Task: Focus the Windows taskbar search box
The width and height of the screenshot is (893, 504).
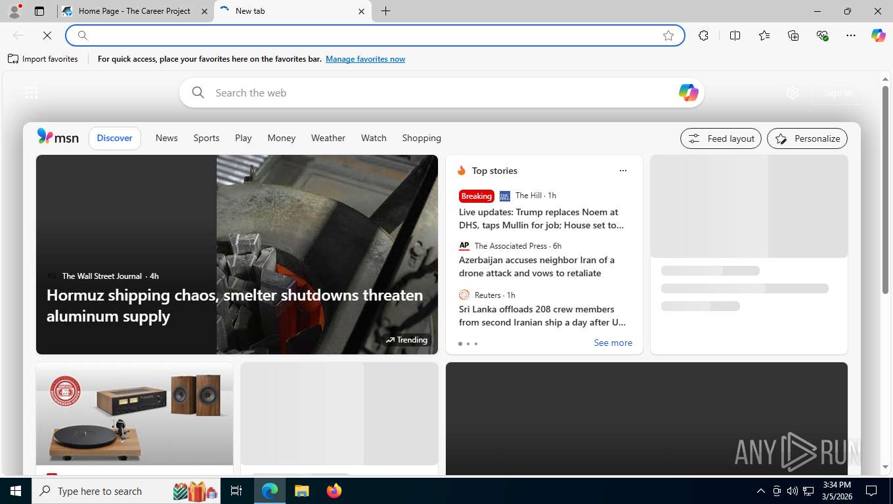Action: click(x=126, y=491)
